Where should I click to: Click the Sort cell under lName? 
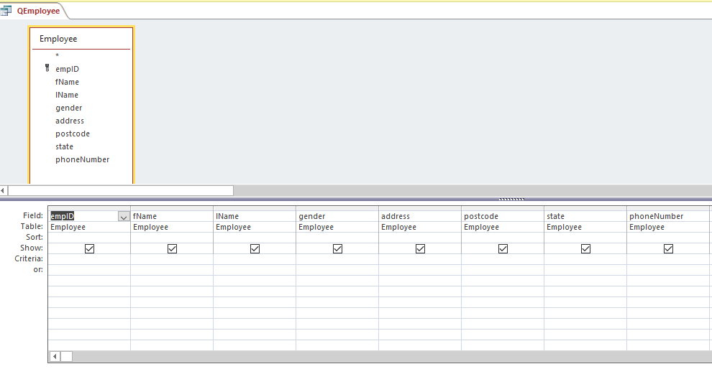point(255,238)
